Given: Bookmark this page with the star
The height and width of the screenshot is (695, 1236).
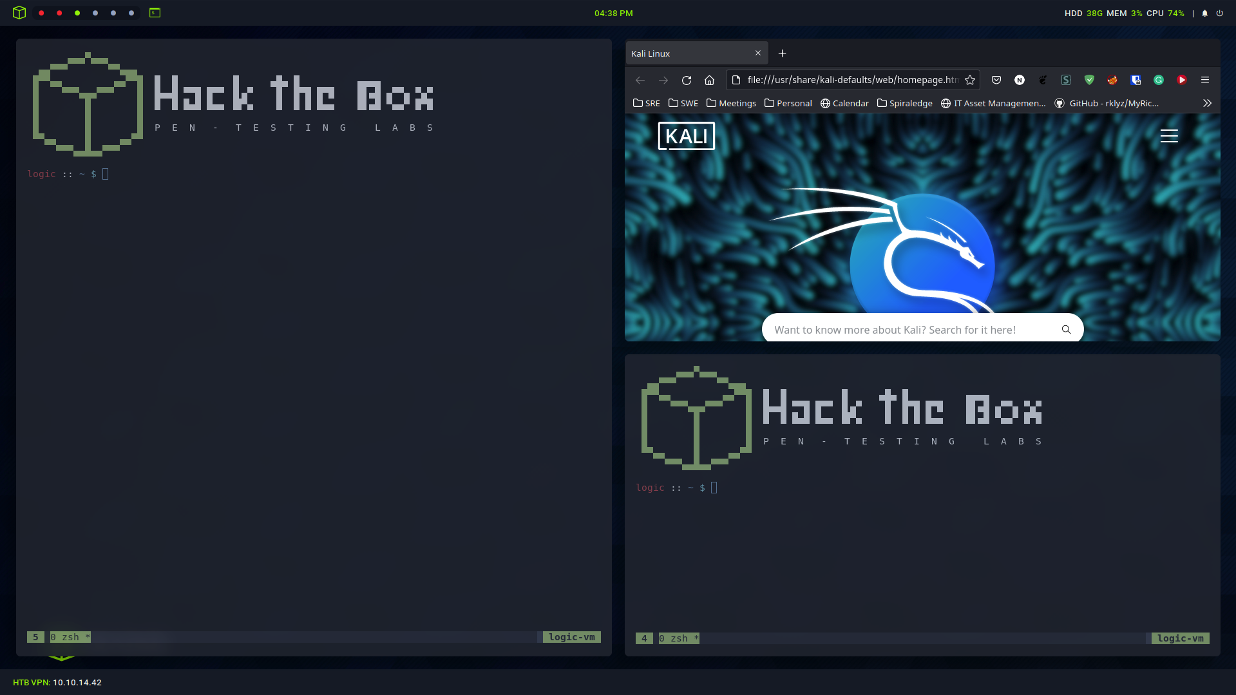Looking at the screenshot, I should [x=970, y=80].
